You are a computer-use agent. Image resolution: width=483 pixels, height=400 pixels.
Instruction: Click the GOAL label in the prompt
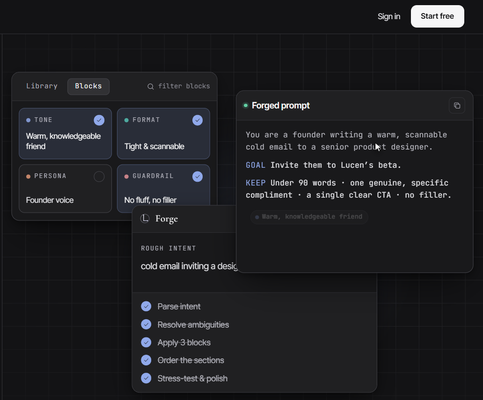(x=256, y=165)
